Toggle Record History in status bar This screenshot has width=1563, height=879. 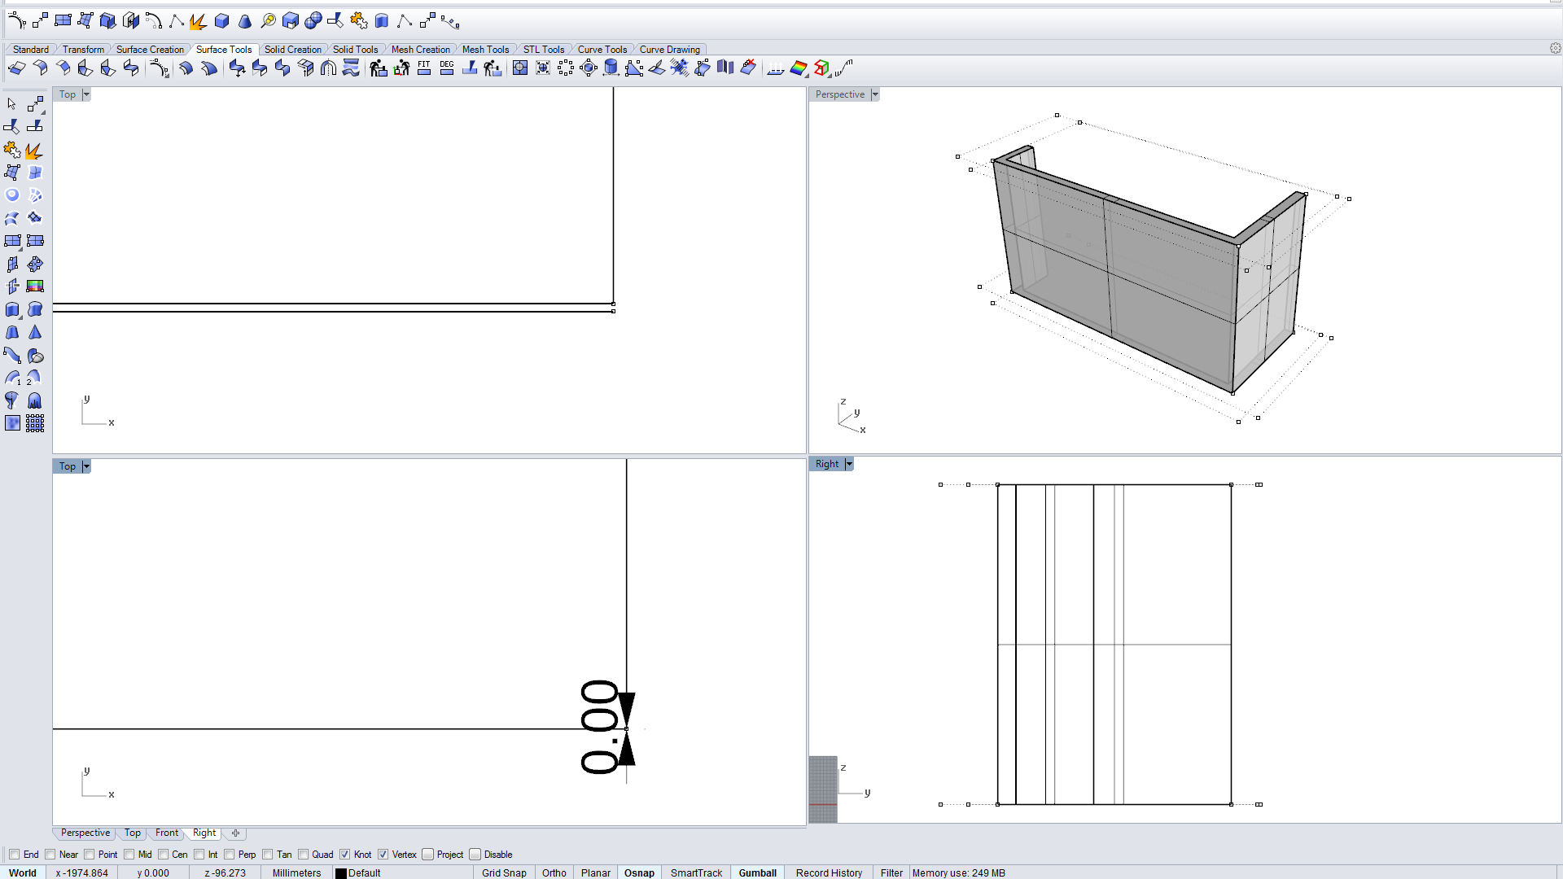(829, 872)
